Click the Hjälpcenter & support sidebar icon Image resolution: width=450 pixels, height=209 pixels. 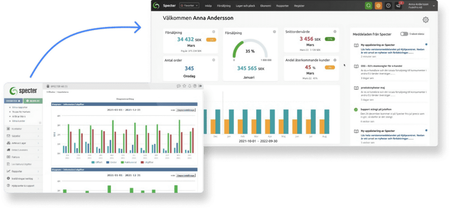click(9, 186)
